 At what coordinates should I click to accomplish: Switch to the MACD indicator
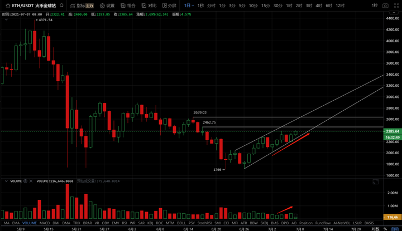tap(45, 223)
